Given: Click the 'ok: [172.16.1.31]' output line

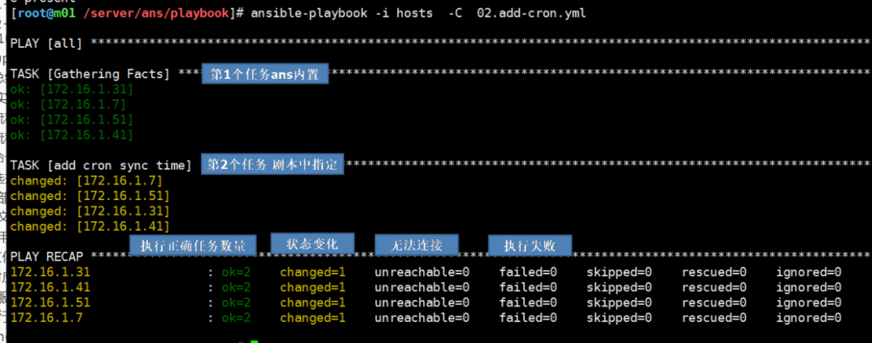Looking at the screenshot, I should 71,90.
